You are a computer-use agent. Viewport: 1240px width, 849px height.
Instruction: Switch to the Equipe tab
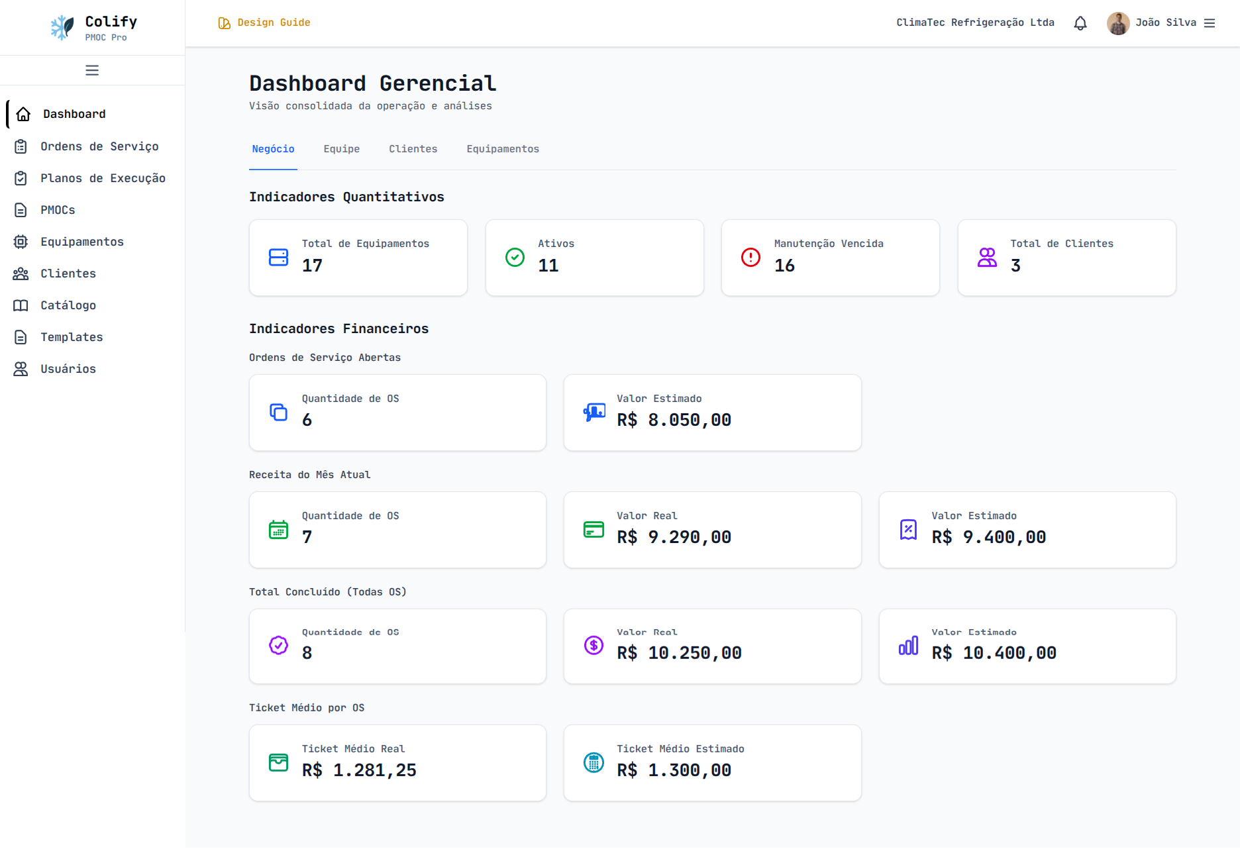[x=341, y=148]
